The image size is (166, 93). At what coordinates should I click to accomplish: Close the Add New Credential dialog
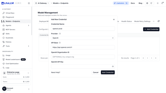pyautogui.click(x=114, y=20)
